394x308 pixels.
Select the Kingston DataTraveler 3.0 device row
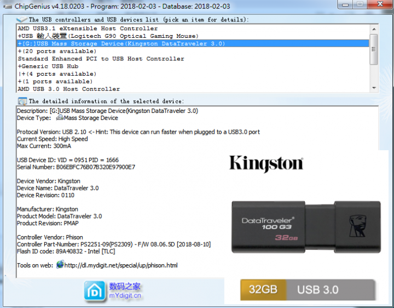tap(193, 43)
